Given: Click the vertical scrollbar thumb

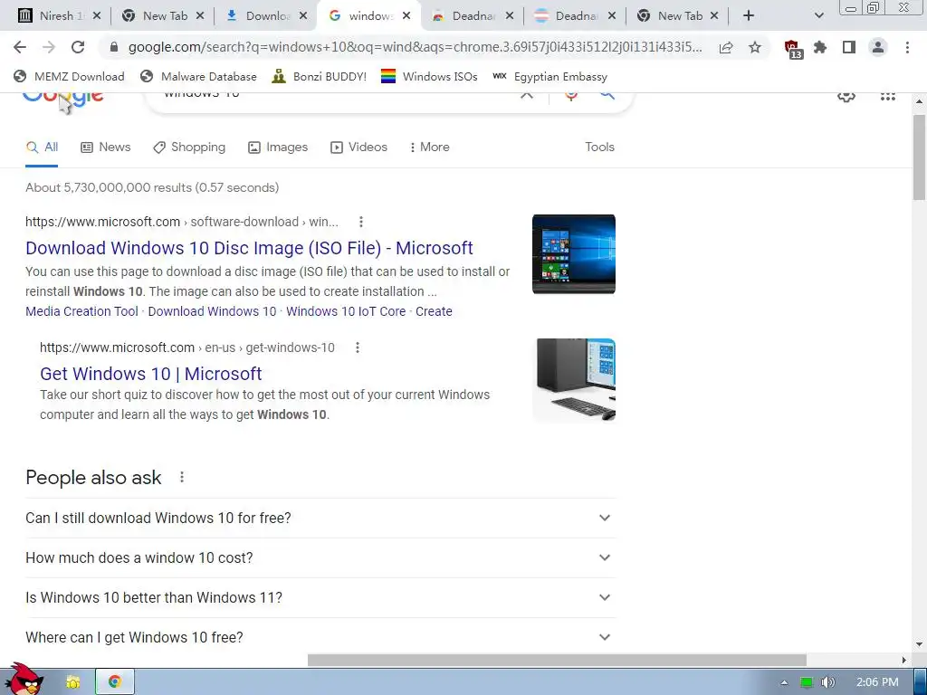Looking at the screenshot, I should click(919, 157).
